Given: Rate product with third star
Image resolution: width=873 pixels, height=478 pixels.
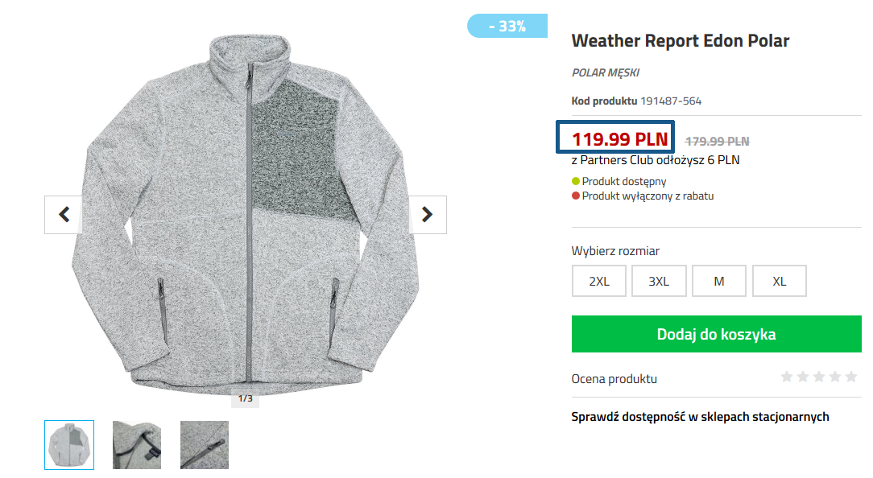Looking at the screenshot, I should pos(819,377).
